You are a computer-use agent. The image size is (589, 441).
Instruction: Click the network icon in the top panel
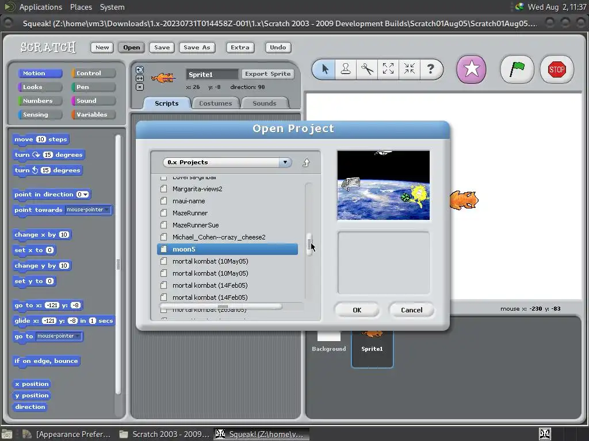[519, 7]
